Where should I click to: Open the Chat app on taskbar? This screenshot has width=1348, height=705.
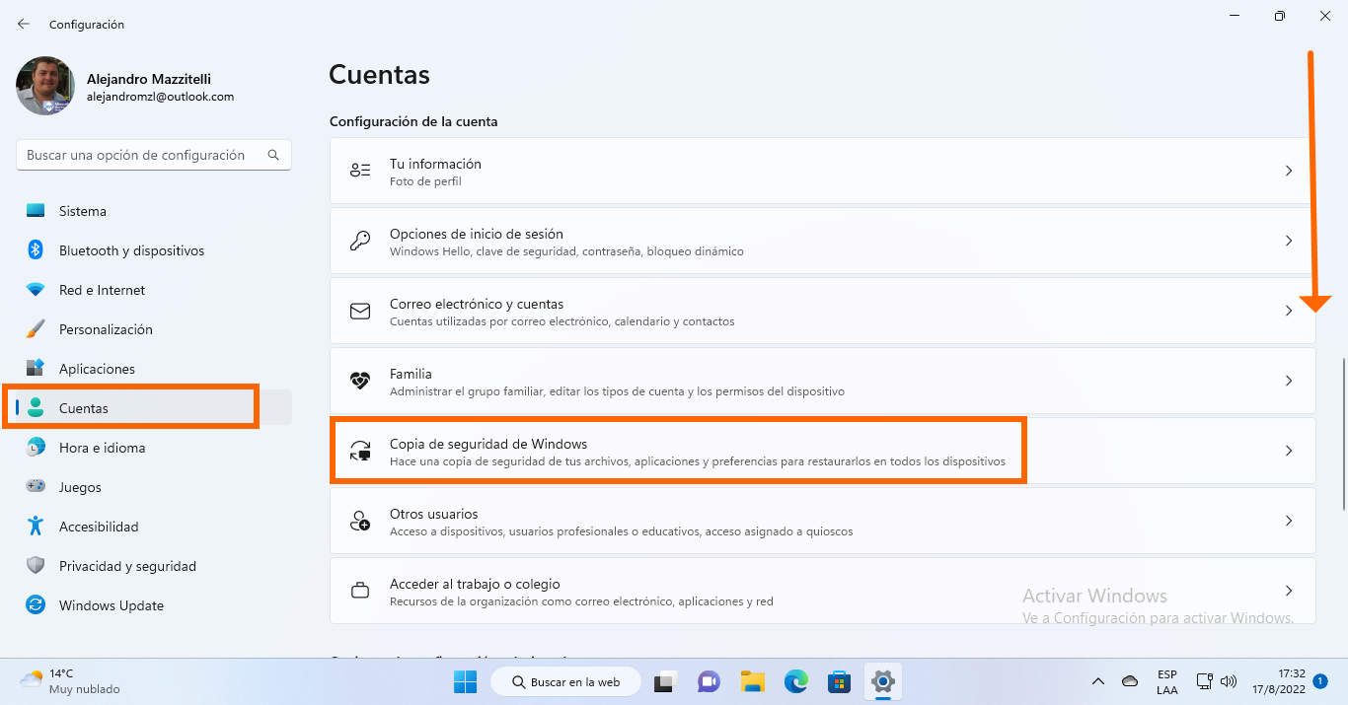[x=709, y=681]
